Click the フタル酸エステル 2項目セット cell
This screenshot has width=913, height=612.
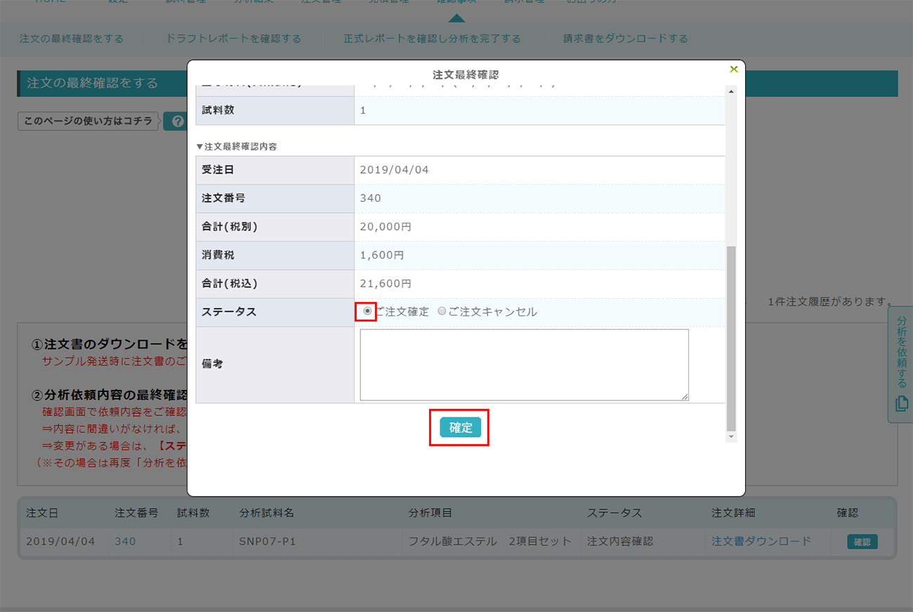click(x=490, y=541)
